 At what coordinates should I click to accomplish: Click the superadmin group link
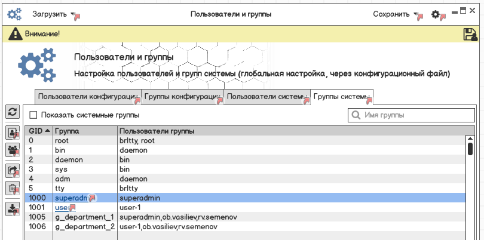click(x=71, y=198)
